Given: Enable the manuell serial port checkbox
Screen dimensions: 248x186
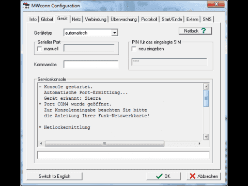Looking at the screenshot, I should (40, 49).
